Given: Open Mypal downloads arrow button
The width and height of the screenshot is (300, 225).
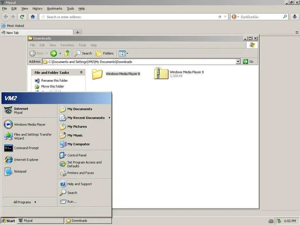Looking at the screenshot, I should point(295,17).
